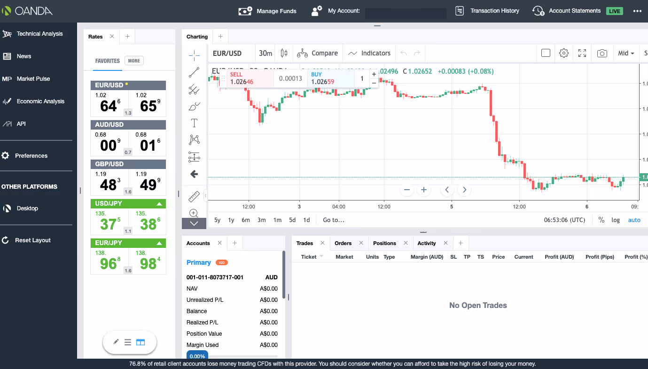Open Economic Analysis page
This screenshot has height=369, width=648.
(33, 101)
